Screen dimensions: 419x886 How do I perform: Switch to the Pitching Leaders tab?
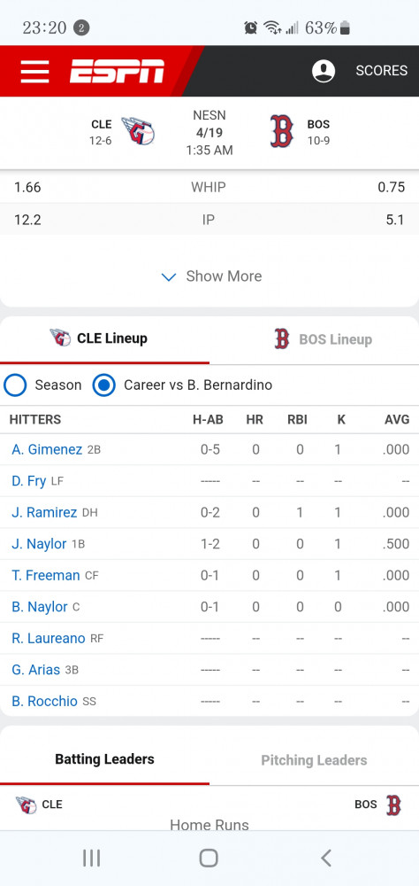pyautogui.click(x=314, y=760)
